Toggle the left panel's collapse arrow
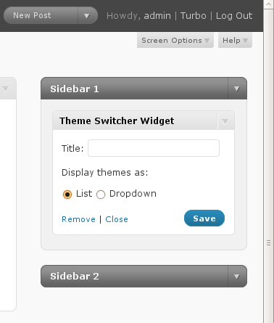The image size is (274, 323). pos(6,89)
